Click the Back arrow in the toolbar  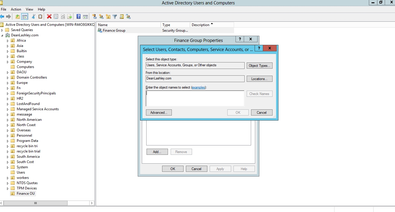(2, 17)
